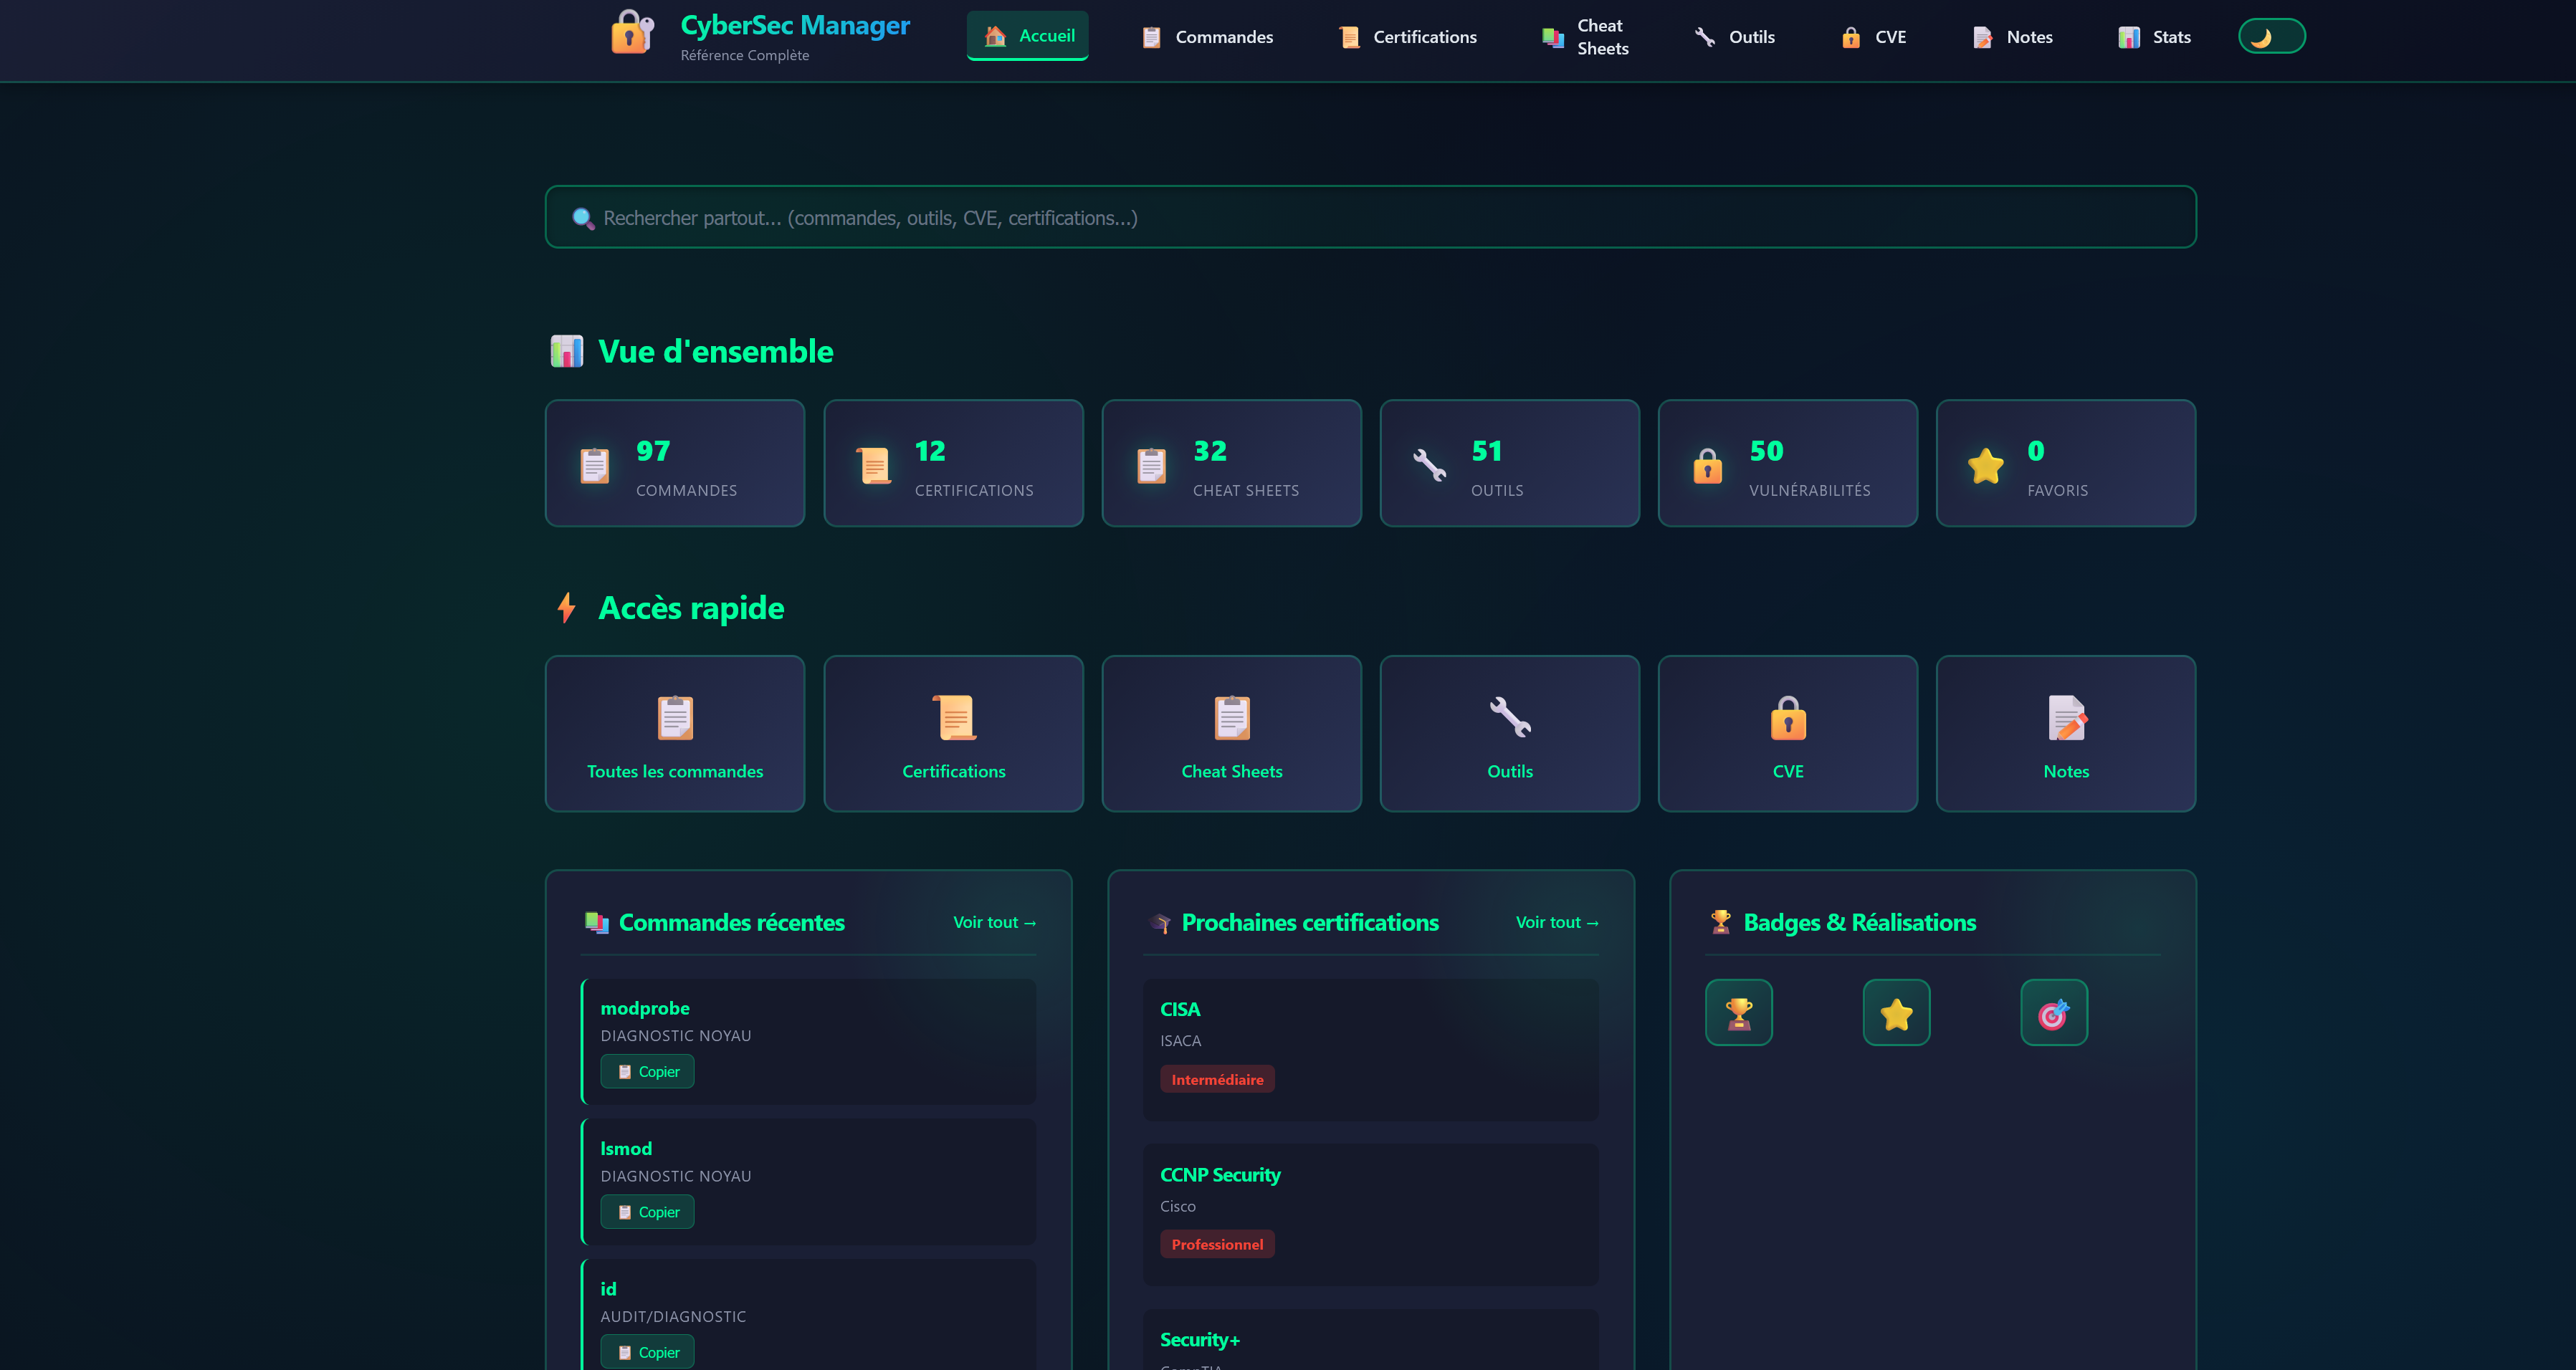Click the Favoris star card showing 0

click(2066, 463)
